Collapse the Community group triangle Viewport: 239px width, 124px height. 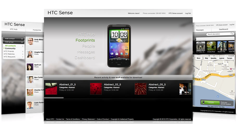click(4, 48)
